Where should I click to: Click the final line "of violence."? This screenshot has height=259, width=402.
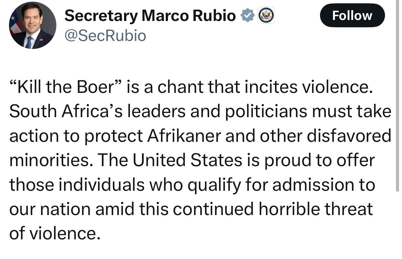tap(55, 233)
